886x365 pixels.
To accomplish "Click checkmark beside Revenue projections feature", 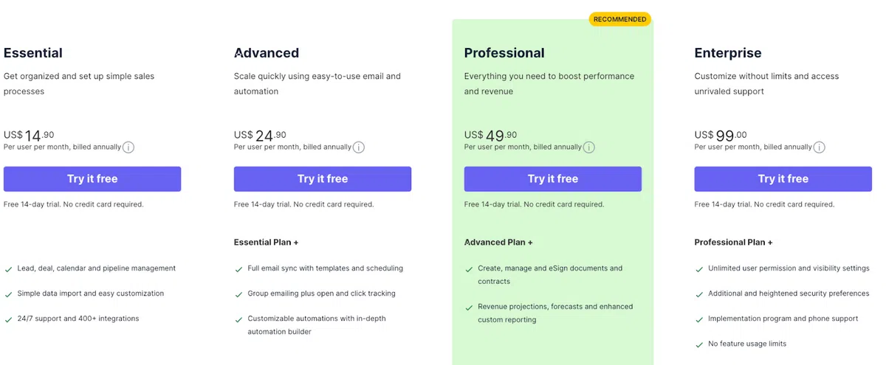I will (x=469, y=307).
